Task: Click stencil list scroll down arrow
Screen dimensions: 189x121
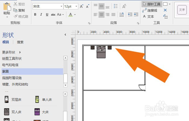Action: coord(65,85)
